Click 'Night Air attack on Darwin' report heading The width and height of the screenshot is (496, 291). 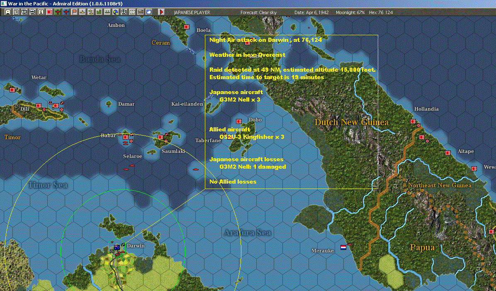coord(249,40)
